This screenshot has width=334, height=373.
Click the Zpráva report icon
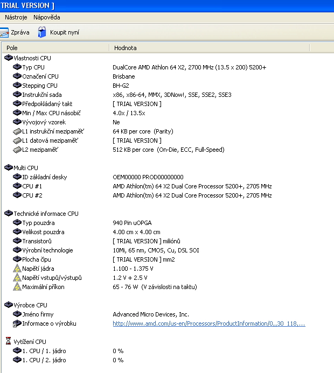click(x=4, y=32)
